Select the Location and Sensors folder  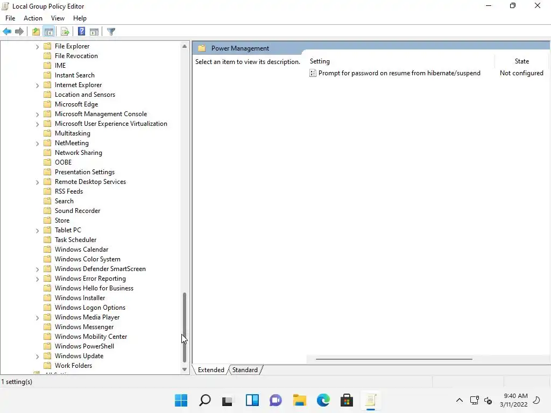[x=85, y=95]
